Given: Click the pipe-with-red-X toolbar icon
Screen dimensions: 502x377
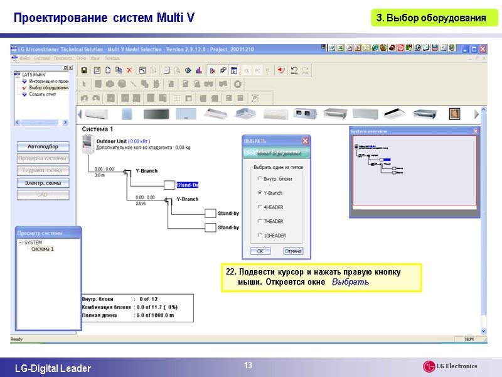Looking at the screenshot, I should pos(212,70).
